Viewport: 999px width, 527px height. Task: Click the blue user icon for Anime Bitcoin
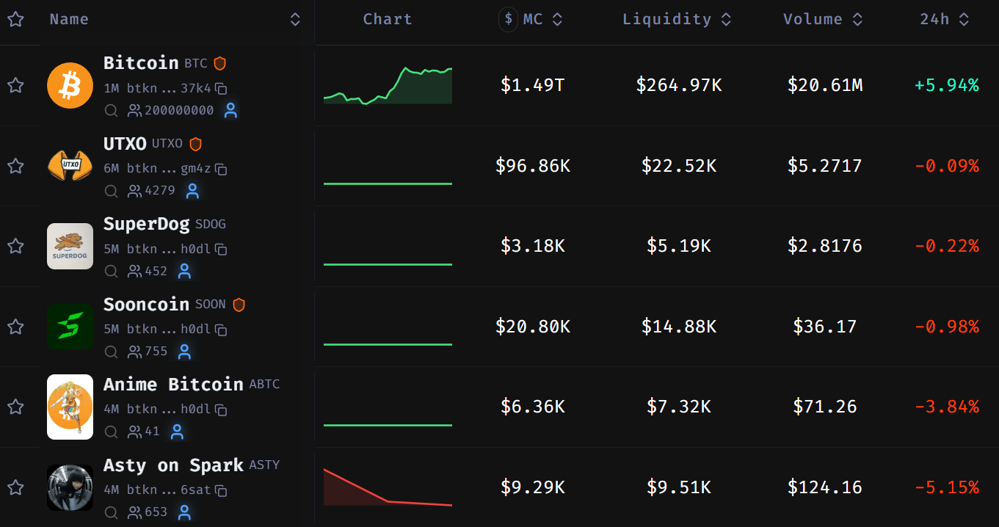click(x=176, y=432)
